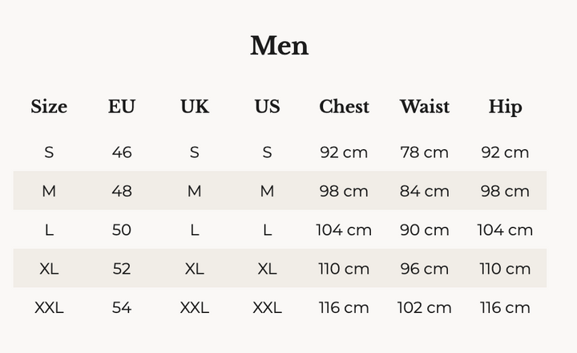Select EU size 48 cell

point(122,191)
